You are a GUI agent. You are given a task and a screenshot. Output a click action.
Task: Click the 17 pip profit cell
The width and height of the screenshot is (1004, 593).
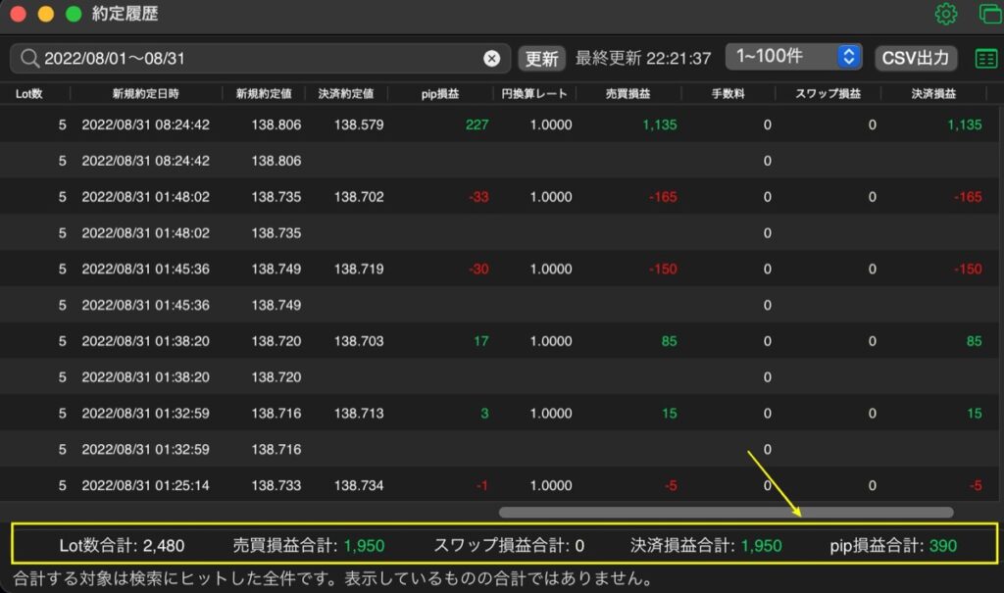pyautogui.click(x=480, y=341)
